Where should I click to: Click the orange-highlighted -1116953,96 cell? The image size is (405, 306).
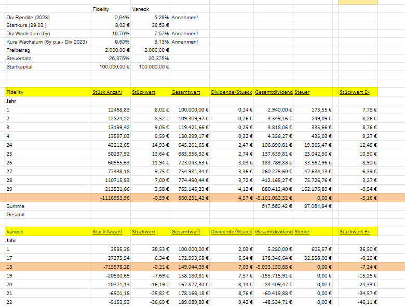click(111, 198)
